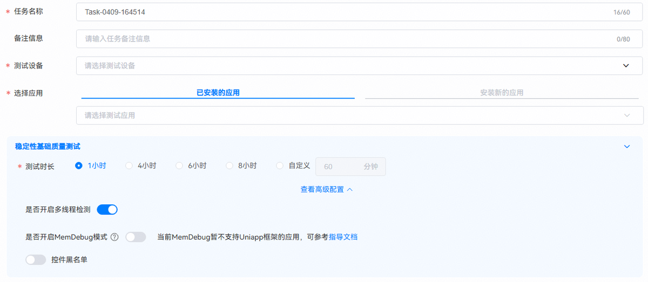Pick the 8小时 test duration

[230, 166]
